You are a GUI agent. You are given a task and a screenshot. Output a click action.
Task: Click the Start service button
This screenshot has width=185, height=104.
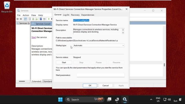[x=64, y=62]
